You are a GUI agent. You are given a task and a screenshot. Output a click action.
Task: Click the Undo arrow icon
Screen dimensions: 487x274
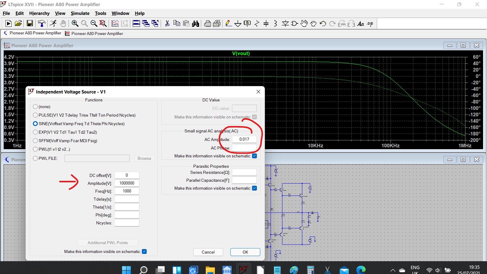pos(323,23)
